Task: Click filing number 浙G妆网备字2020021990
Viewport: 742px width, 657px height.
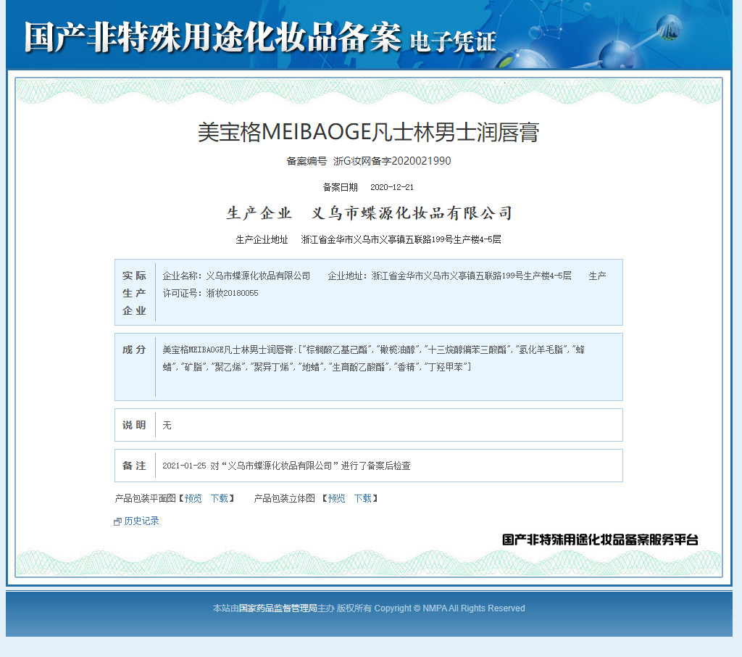Action: coord(392,161)
